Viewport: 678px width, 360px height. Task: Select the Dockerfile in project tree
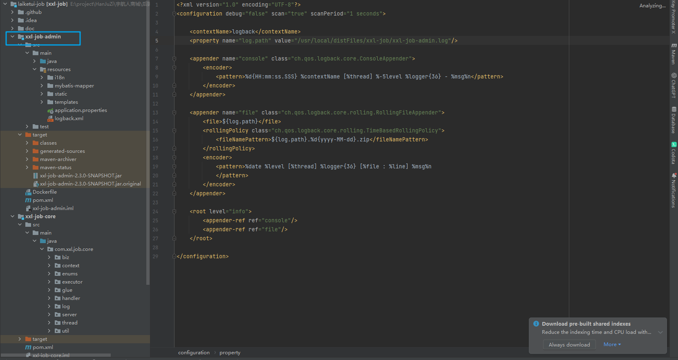click(45, 192)
